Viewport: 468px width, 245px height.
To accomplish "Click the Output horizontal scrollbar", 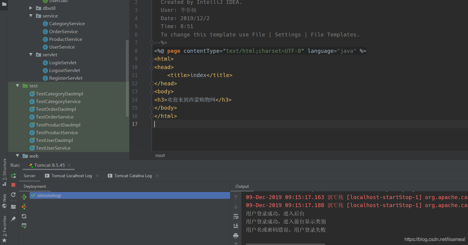I will coord(285,244).
